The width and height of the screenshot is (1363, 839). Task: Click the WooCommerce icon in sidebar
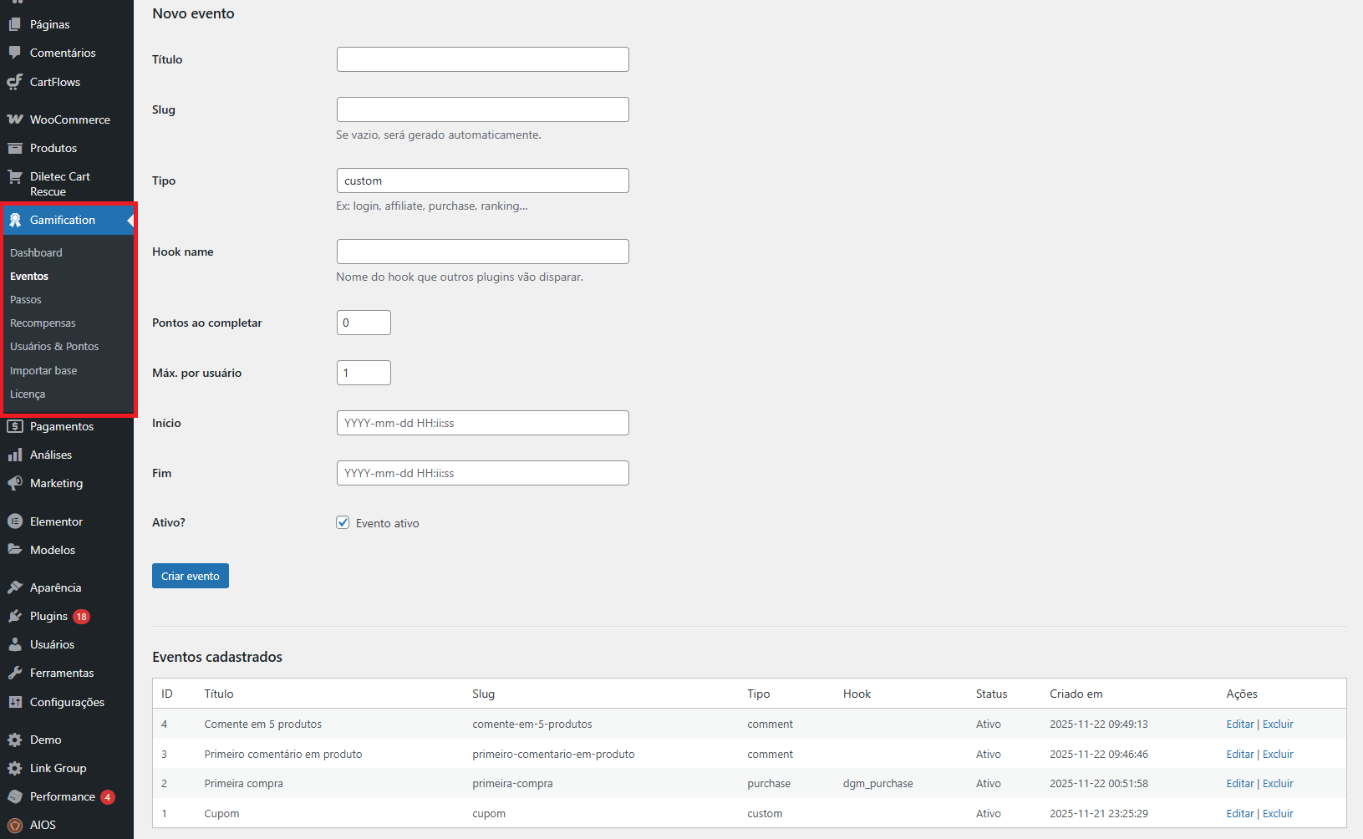pos(15,119)
